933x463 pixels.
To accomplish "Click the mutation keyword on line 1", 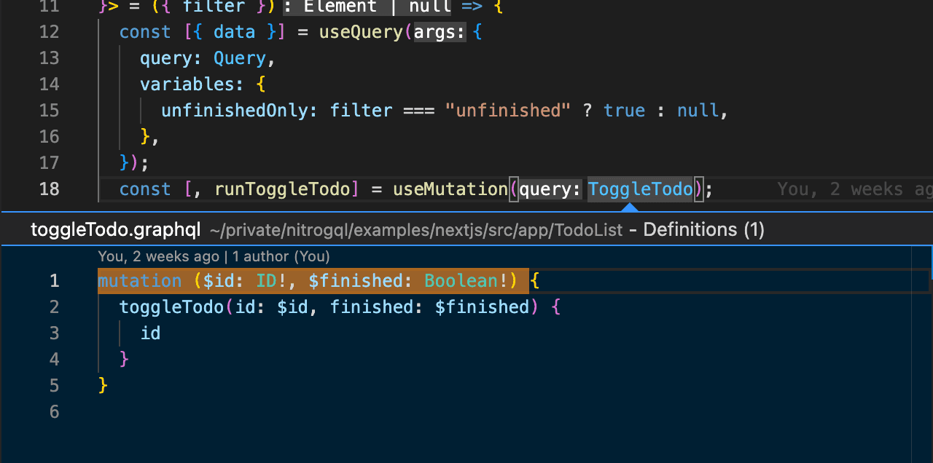I will click(x=140, y=280).
